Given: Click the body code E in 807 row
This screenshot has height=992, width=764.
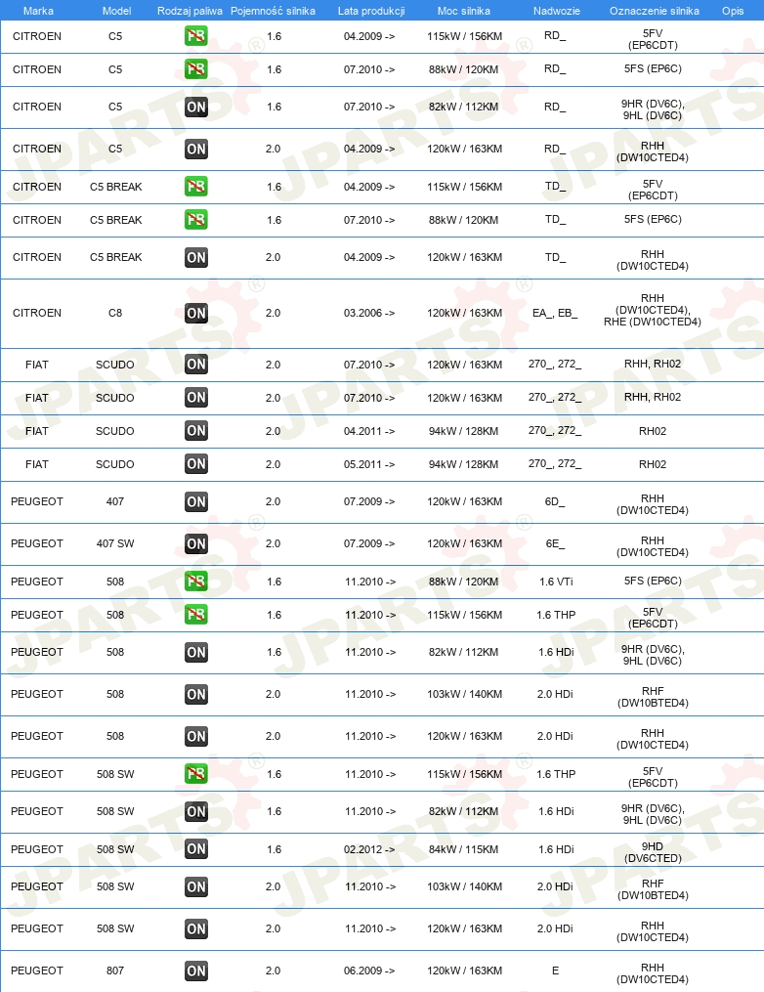Looking at the screenshot, I should pos(555,970).
